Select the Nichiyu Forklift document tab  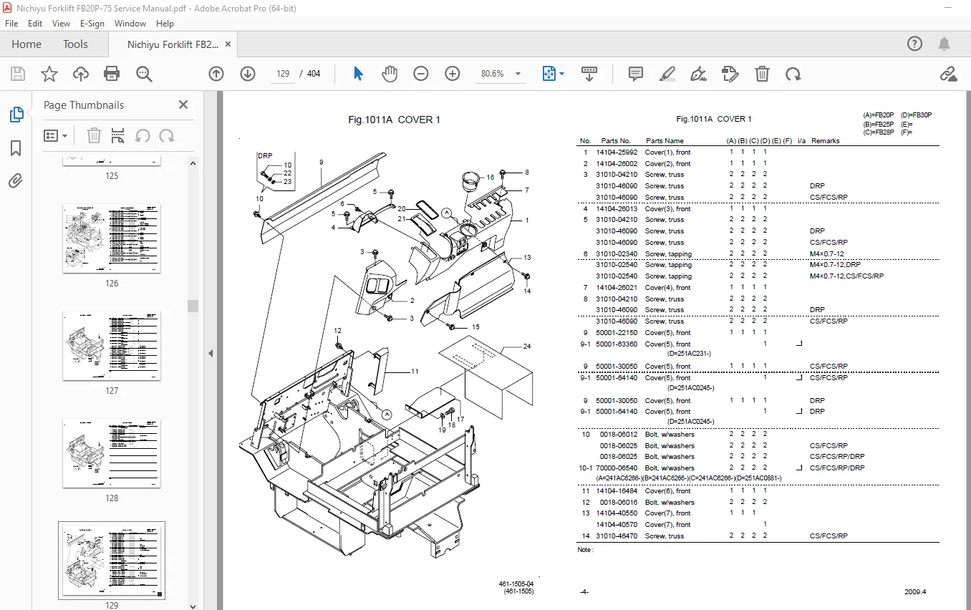(173, 44)
